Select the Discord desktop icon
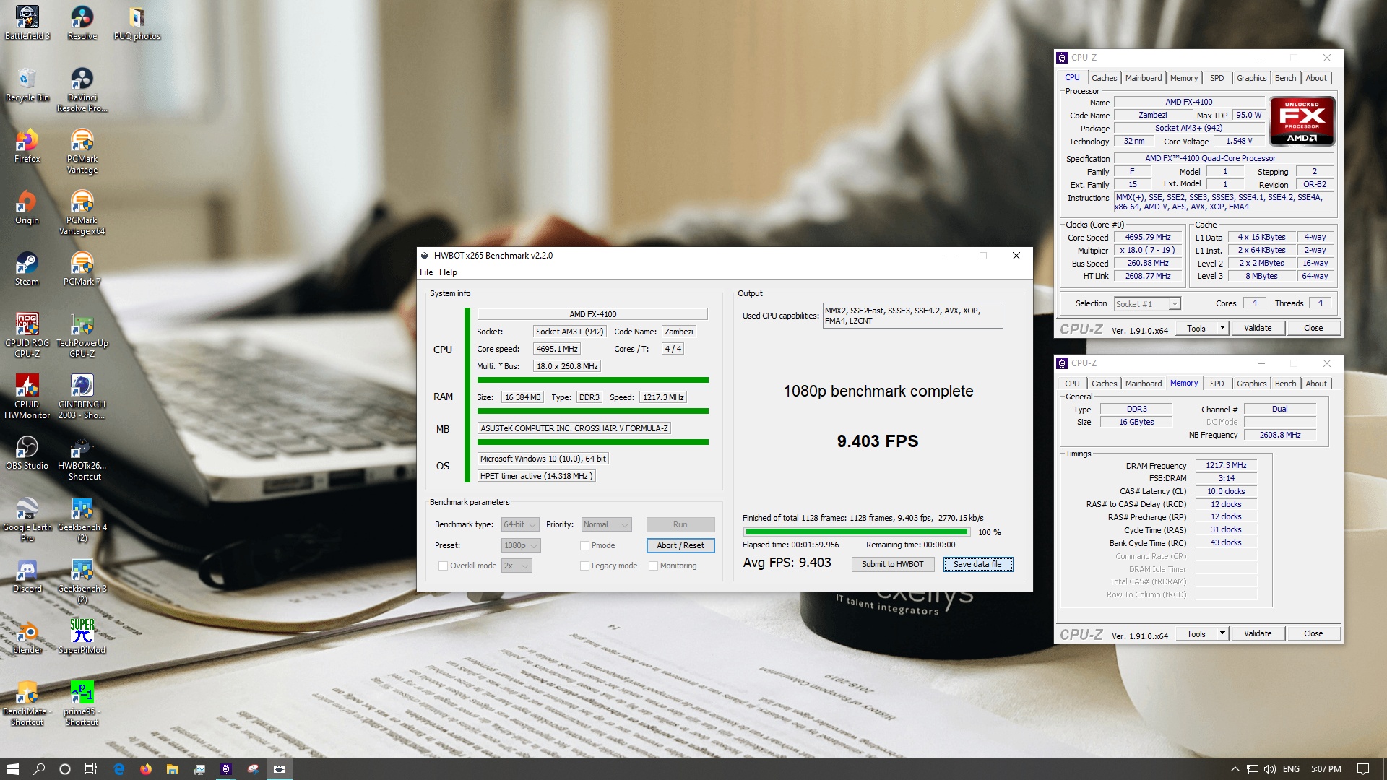The width and height of the screenshot is (1387, 780). click(x=27, y=575)
